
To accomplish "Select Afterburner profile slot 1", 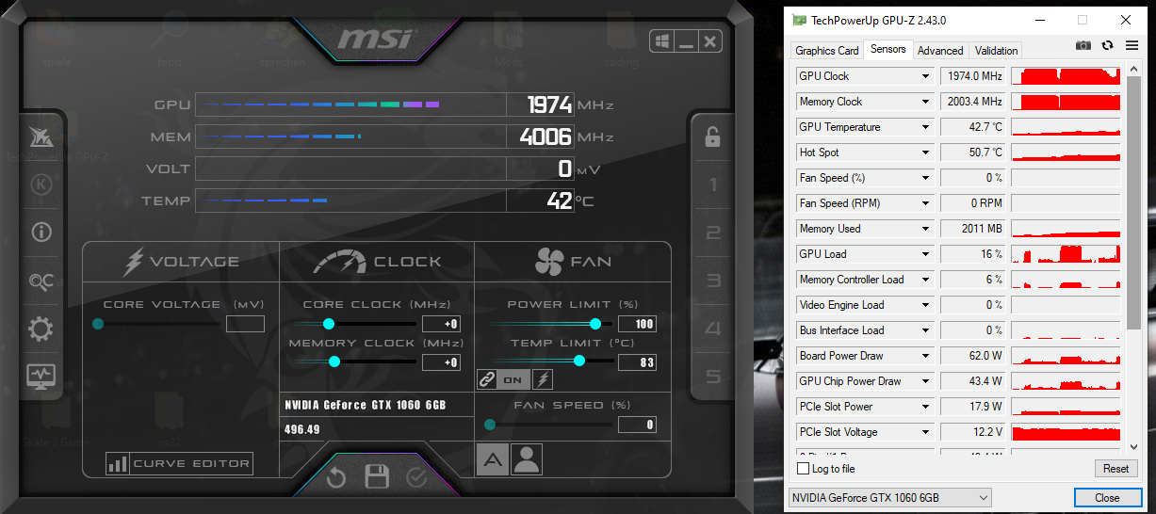I will tap(713, 185).
